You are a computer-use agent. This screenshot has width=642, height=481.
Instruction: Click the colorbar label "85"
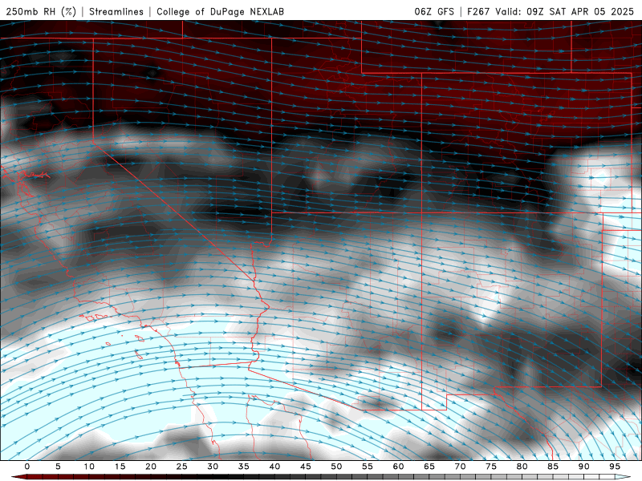(x=553, y=467)
